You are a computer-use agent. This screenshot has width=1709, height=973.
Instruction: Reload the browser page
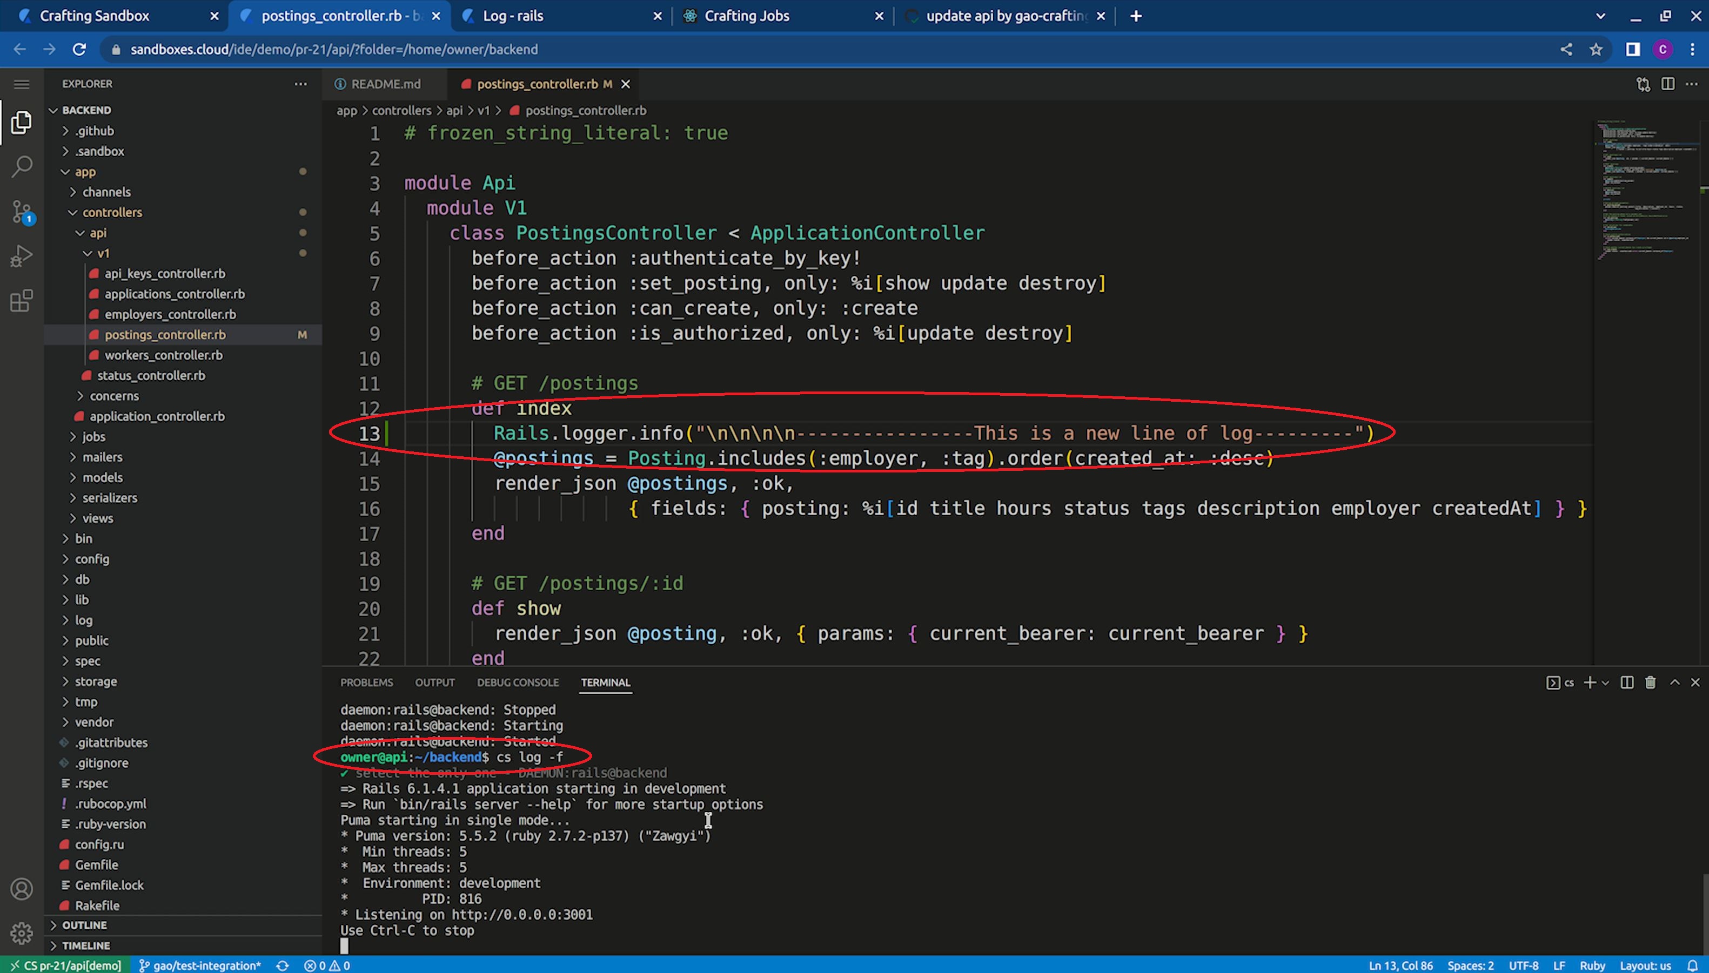coord(79,50)
